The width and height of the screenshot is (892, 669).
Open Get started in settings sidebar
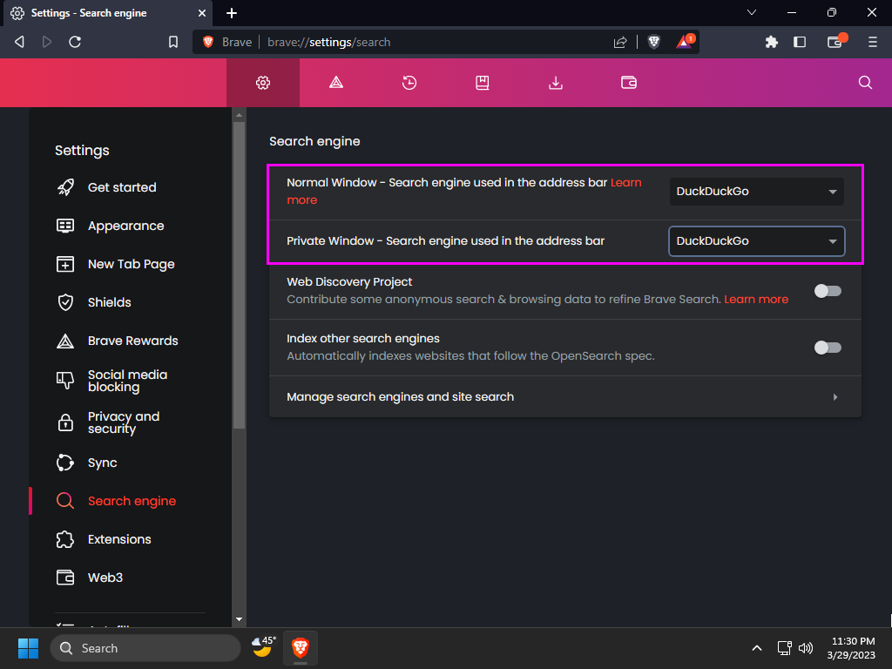click(x=106, y=187)
